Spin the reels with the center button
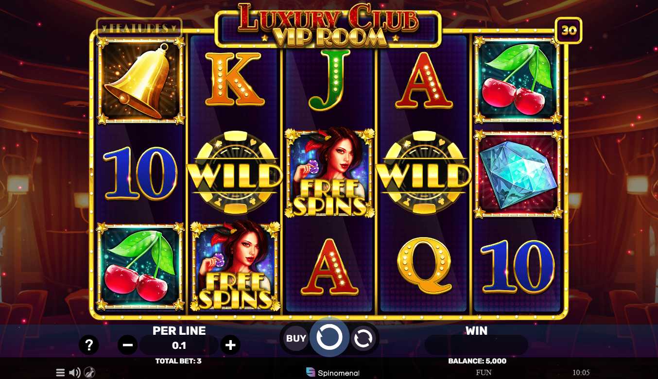The height and width of the screenshot is (379, 658). [329, 337]
